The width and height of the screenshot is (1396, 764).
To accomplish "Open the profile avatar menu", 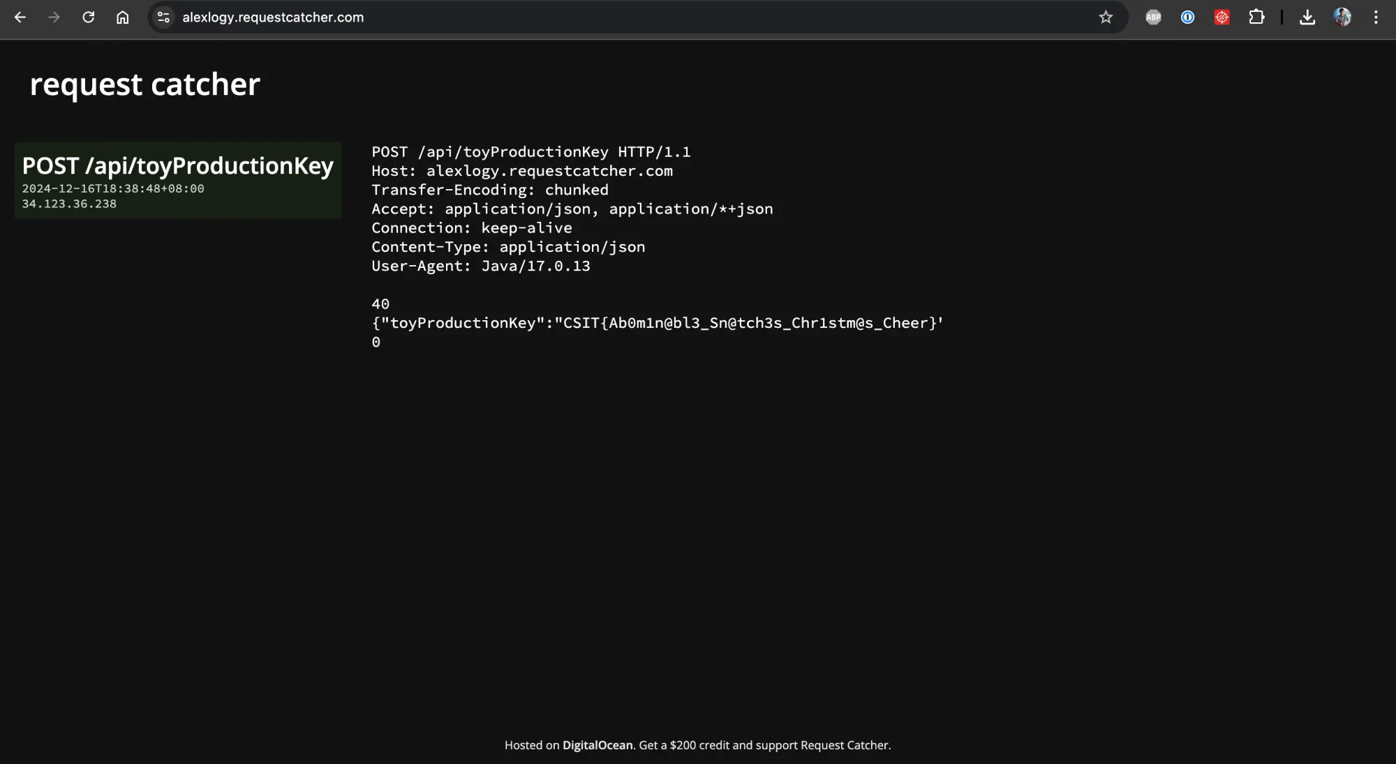I will click(1342, 17).
